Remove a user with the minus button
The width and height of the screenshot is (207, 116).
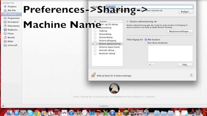pyautogui.click(x=153, y=64)
